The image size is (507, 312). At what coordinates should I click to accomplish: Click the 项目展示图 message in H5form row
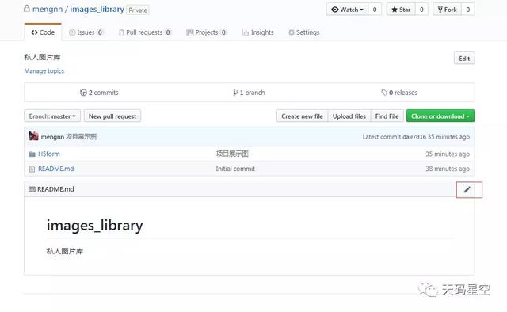pyautogui.click(x=232, y=154)
